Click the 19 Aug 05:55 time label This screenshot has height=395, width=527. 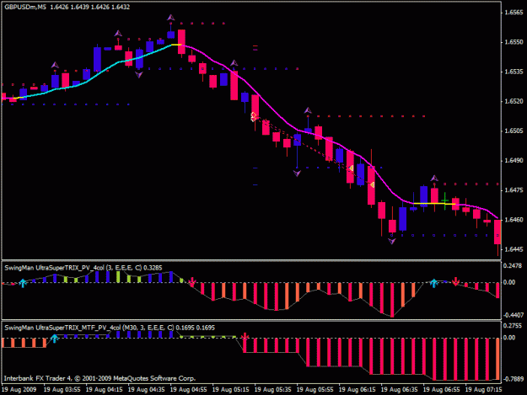click(315, 390)
